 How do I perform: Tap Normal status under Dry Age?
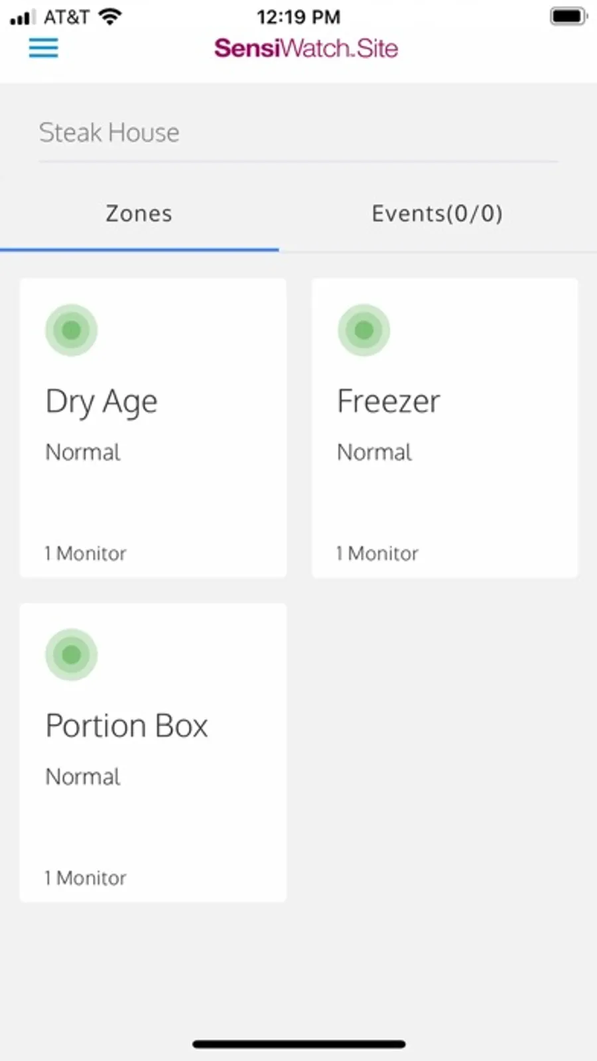click(83, 452)
